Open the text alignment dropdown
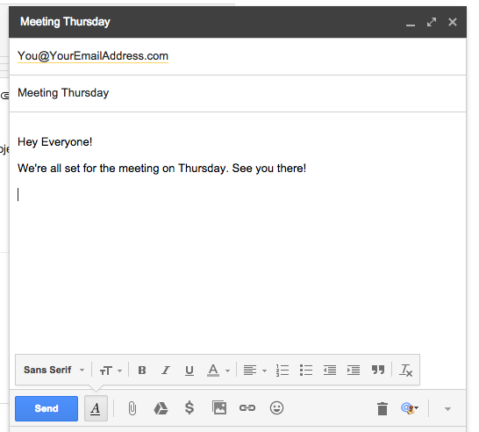The width and height of the screenshot is (479, 432). pos(254,371)
